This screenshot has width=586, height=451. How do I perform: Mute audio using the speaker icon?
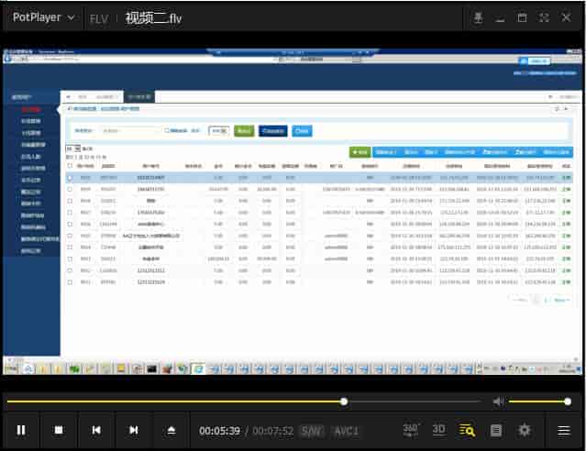pos(499,401)
